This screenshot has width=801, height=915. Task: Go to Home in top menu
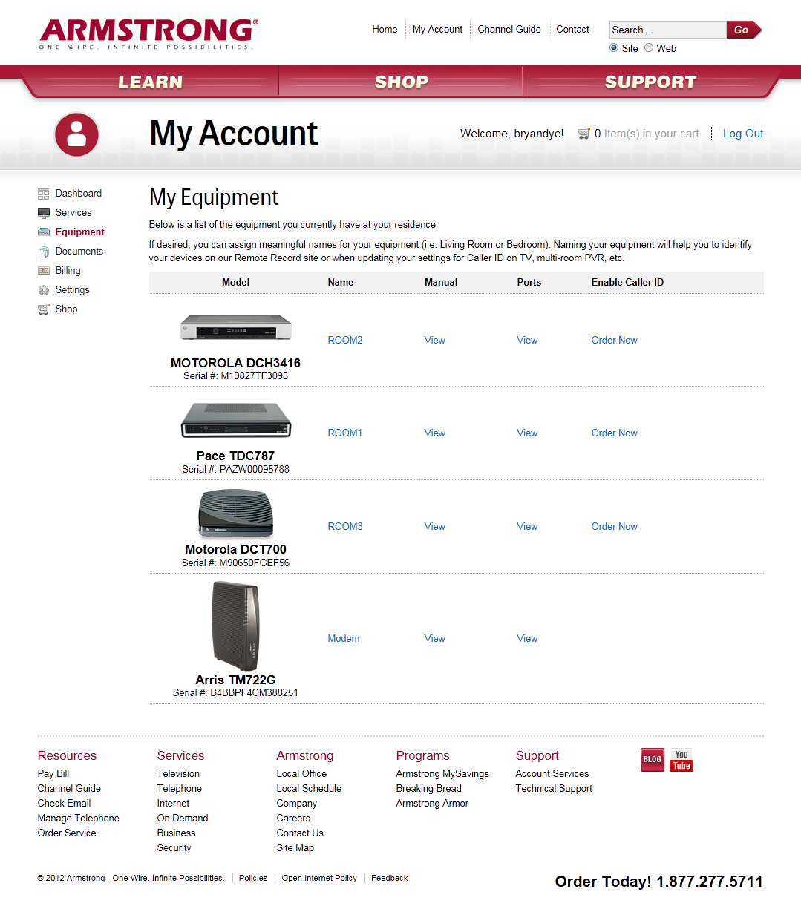point(385,30)
